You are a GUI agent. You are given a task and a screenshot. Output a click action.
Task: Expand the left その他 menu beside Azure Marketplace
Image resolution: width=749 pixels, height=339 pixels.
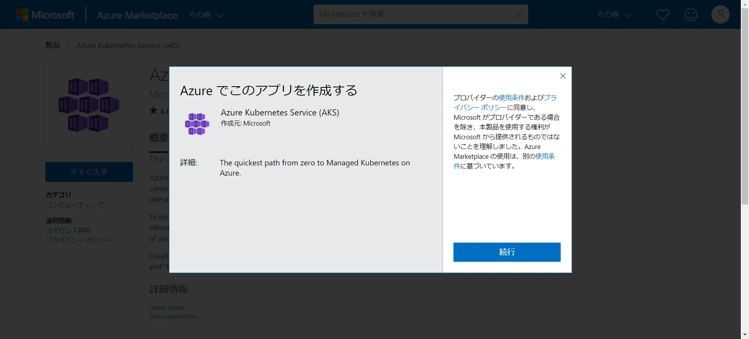point(206,15)
